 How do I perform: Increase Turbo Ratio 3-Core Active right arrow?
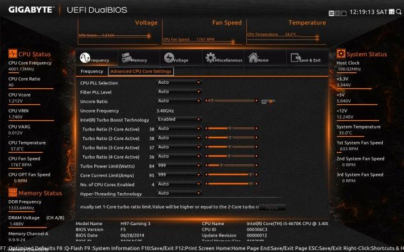(256, 146)
